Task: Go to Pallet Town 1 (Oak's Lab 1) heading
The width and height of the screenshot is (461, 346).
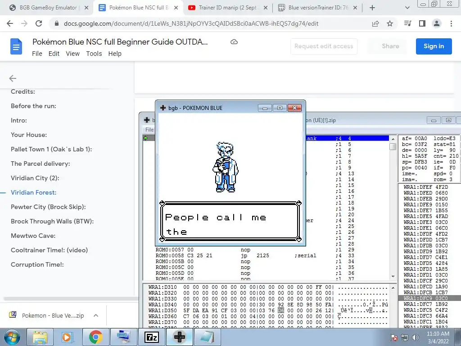Action: tap(51, 149)
